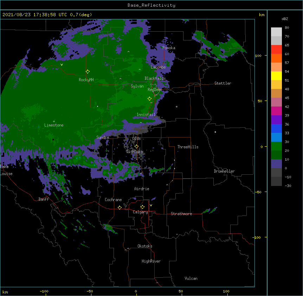
Task: Click the RedDeer city label
Action: click(155, 90)
